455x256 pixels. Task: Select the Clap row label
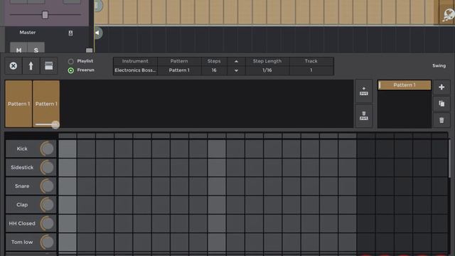(x=22, y=205)
